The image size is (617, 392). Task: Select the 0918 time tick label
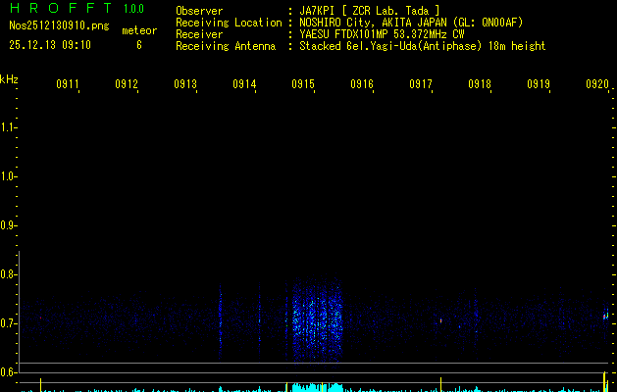pos(480,85)
